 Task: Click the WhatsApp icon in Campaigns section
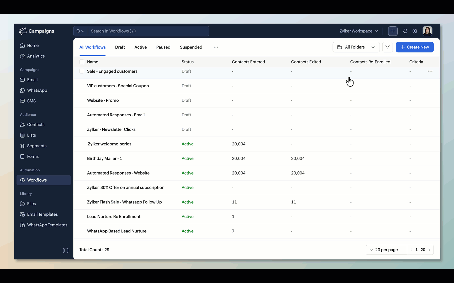click(22, 90)
